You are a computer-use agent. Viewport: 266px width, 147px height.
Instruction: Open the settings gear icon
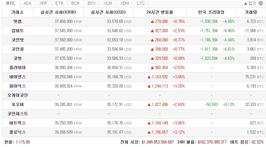click(261, 3)
